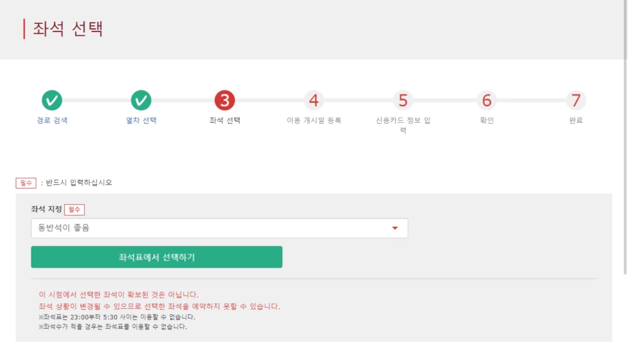This screenshot has height=357, width=628.
Task: Click the 확인 step label
Action: pos(487,120)
